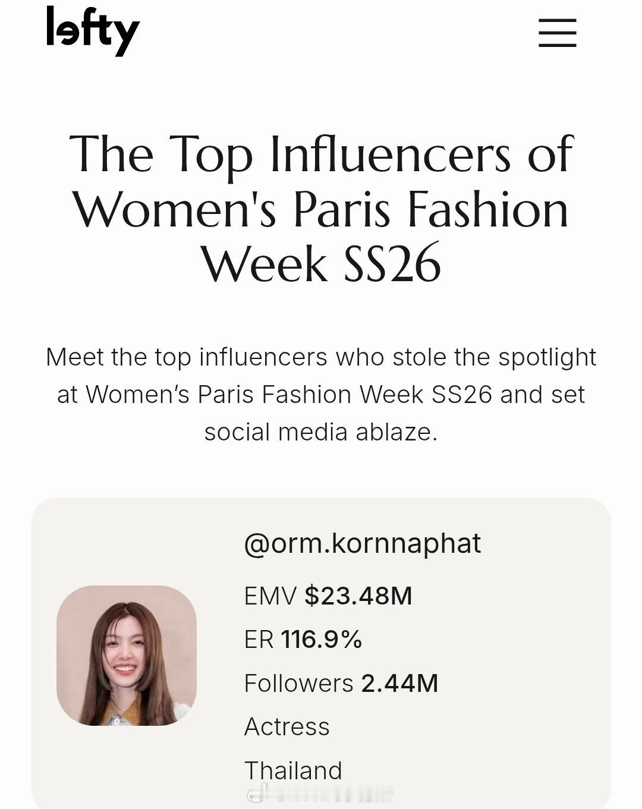Click "Women's Paris Fashion" headline line
Viewport: 642px width, 809px height.
pyautogui.click(x=321, y=210)
